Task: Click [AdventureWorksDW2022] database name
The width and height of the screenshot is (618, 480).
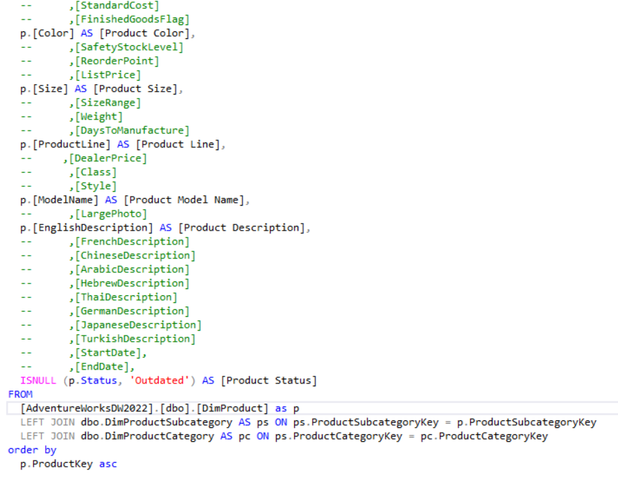Action: pyautogui.click(x=86, y=408)
